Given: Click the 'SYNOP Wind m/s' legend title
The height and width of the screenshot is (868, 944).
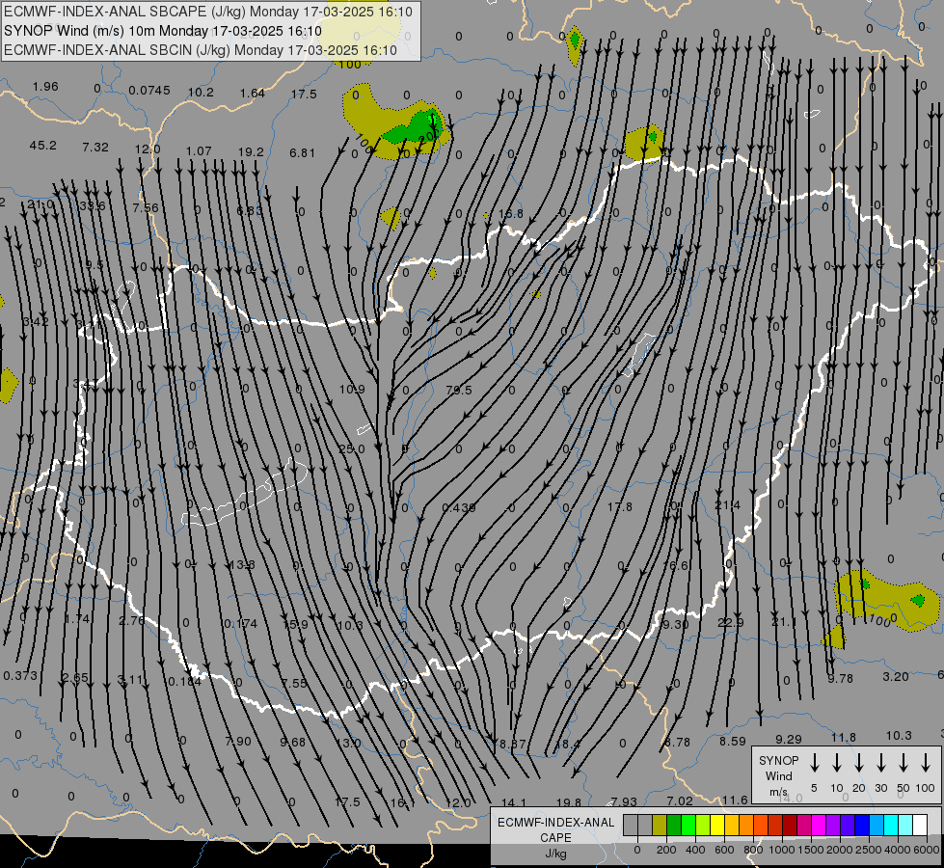Looking at the screenshot, I should point(778,776).
